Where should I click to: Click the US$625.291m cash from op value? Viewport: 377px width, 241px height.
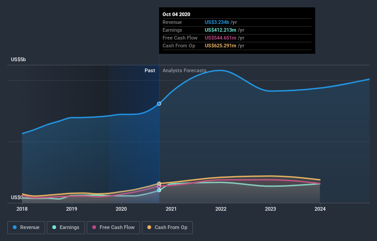pyautogui.click(x=220, y=46)
